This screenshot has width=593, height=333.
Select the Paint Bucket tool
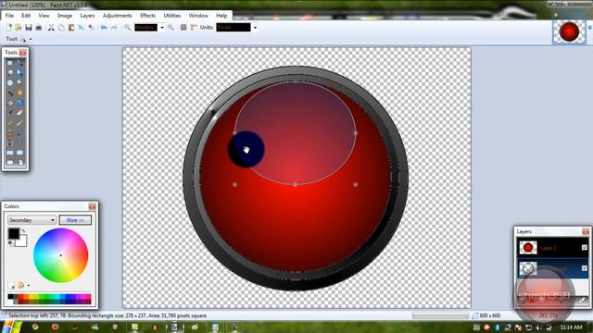point(10,103)
